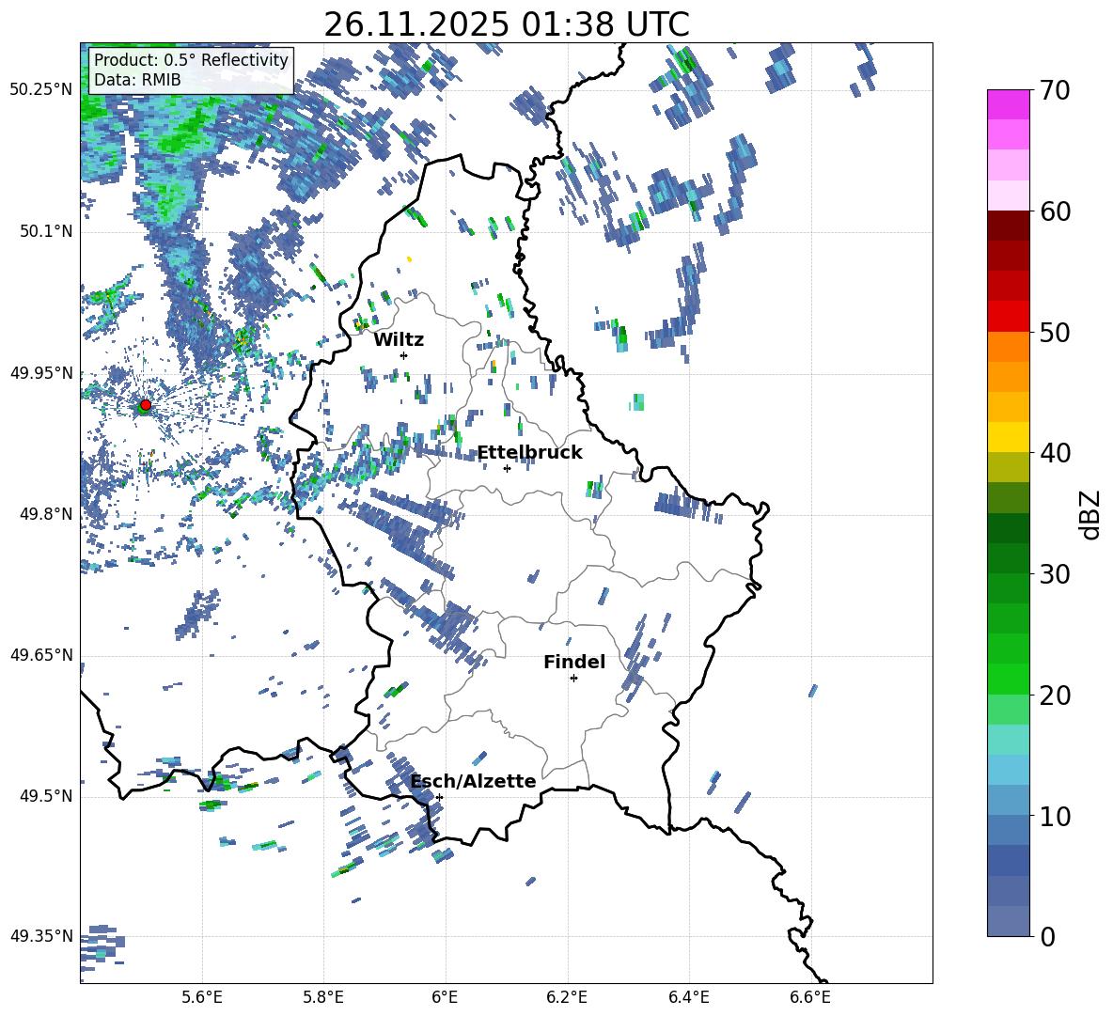This screenshot has height=1016, width=1113.
Task: Click the 6°E longitude label
Action: tap(445, 997)
